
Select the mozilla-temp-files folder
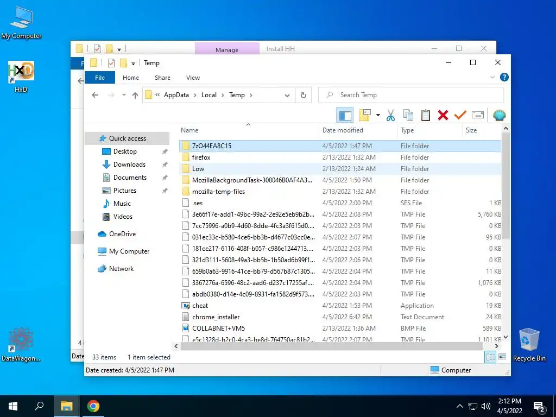(340, 192)
